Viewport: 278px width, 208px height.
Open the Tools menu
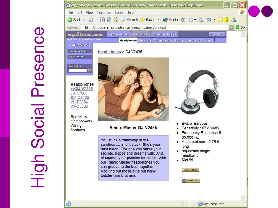pos(119,12)
